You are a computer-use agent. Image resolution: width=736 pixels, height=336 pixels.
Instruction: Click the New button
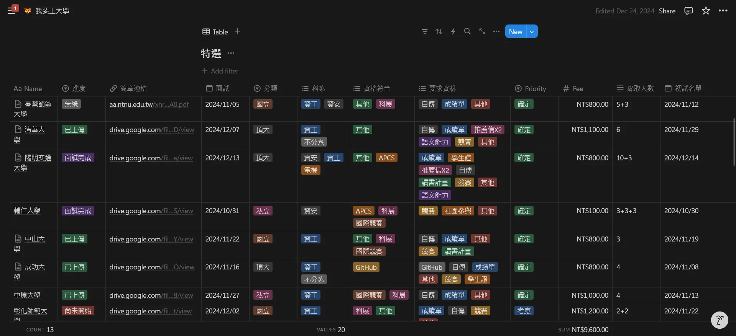pos(516,31)
